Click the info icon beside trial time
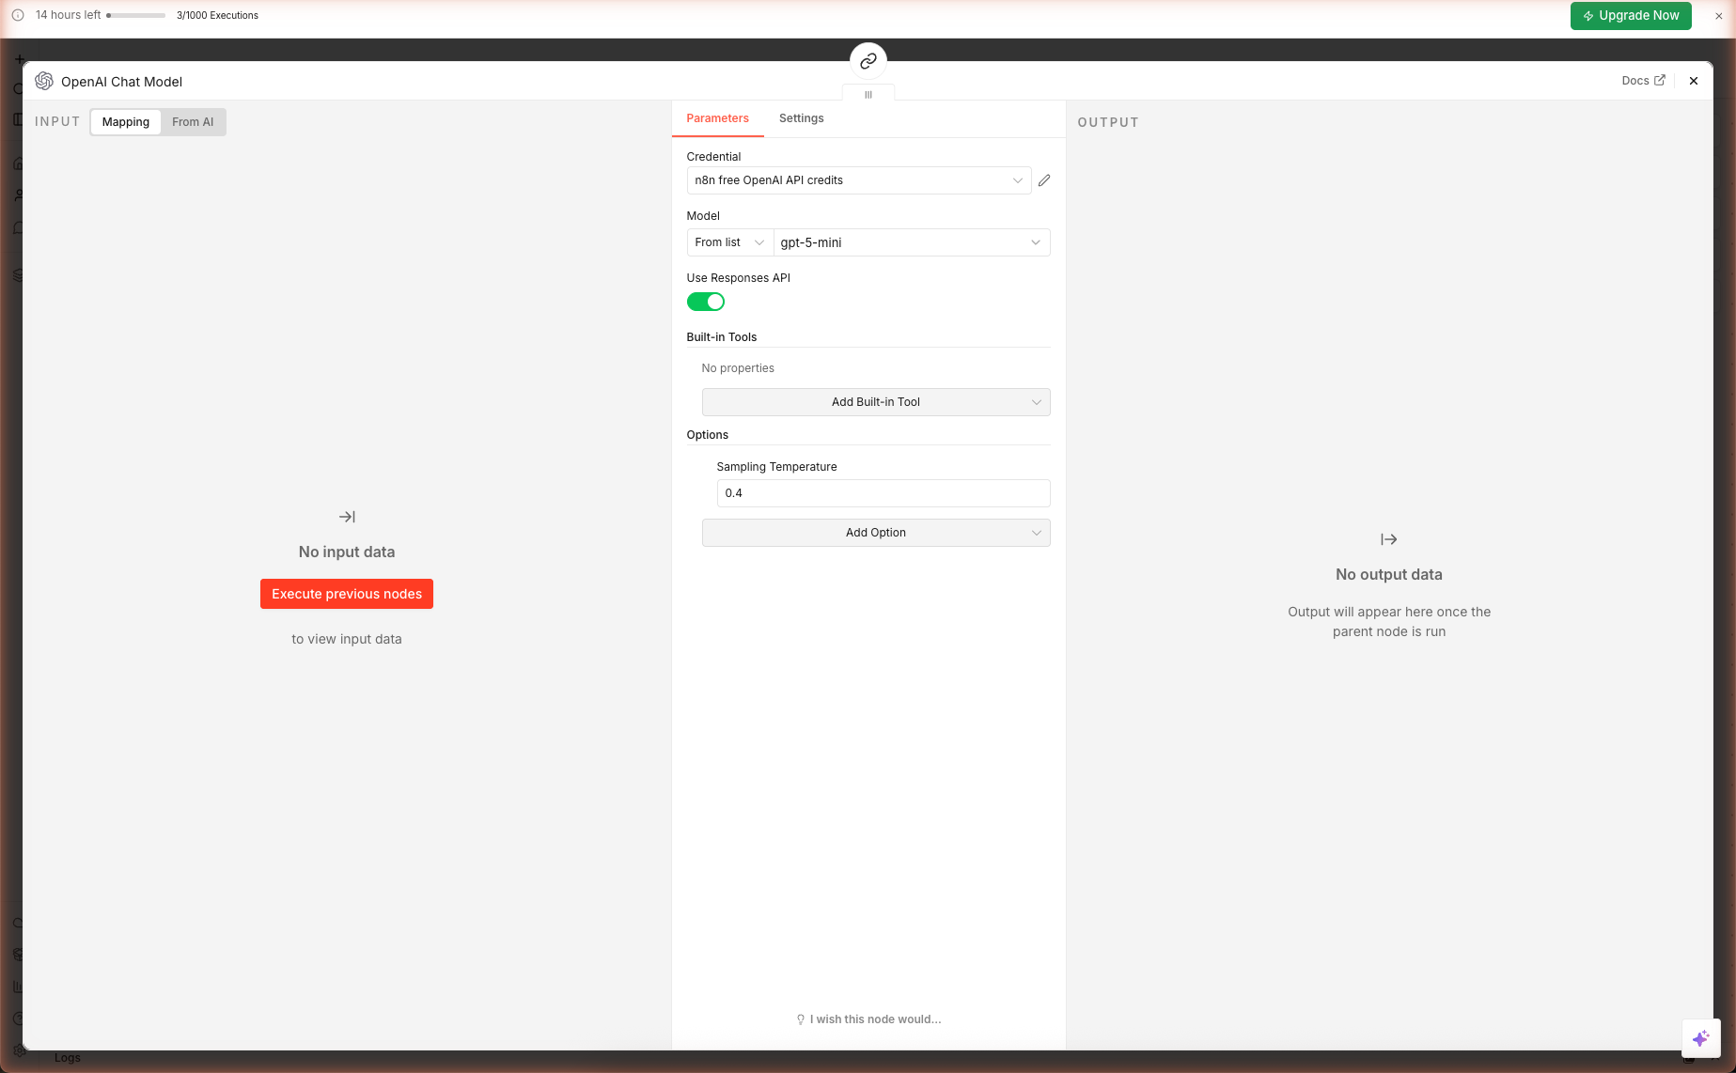Screen dimensions: 1736x1073 point(18,15)
